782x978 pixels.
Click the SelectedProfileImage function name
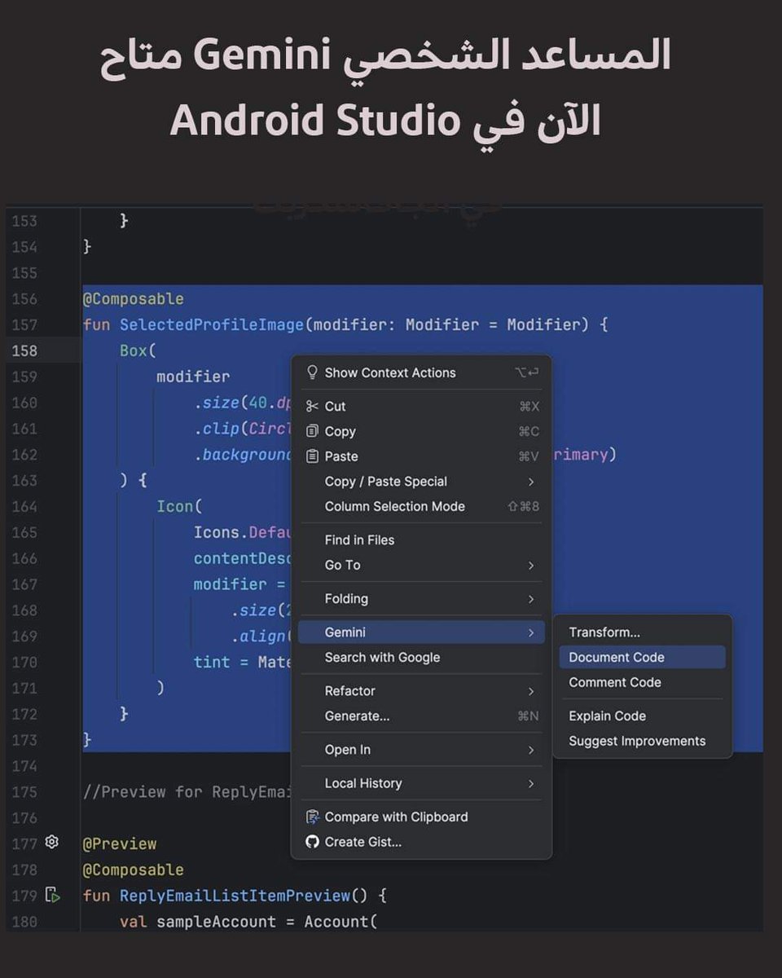(212, 324)
